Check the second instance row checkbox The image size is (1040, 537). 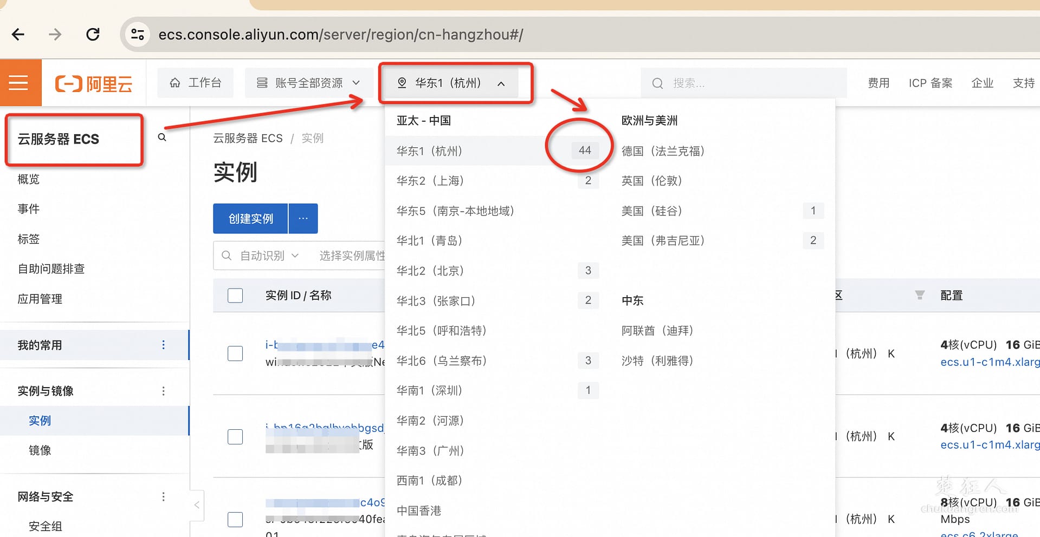pyautogui.click(x=235, y=437)
